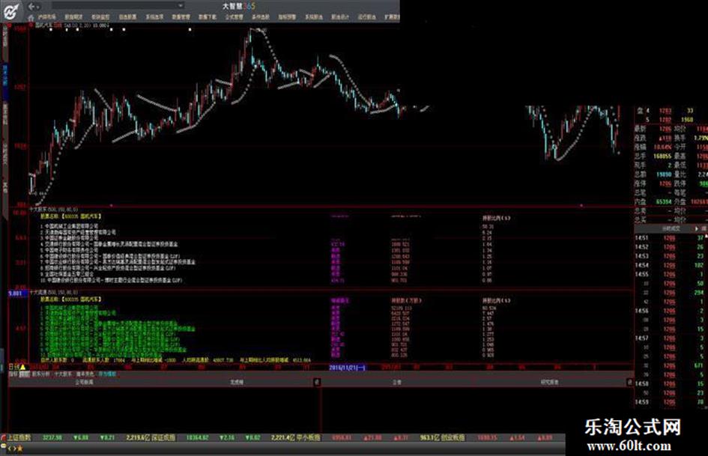Viewport: 708px width, 456px height.
Task: Click the 公司新闻 panel header
Action: 84,383
